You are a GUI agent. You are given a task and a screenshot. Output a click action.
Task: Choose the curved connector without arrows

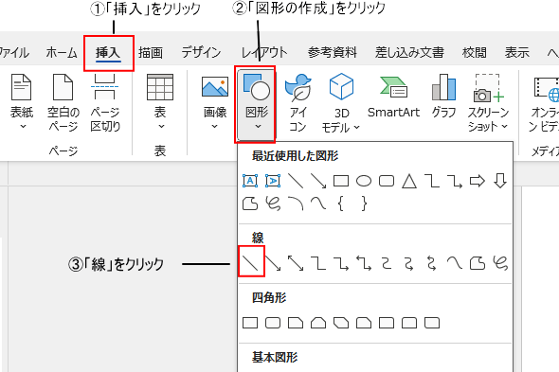point(387,263)
